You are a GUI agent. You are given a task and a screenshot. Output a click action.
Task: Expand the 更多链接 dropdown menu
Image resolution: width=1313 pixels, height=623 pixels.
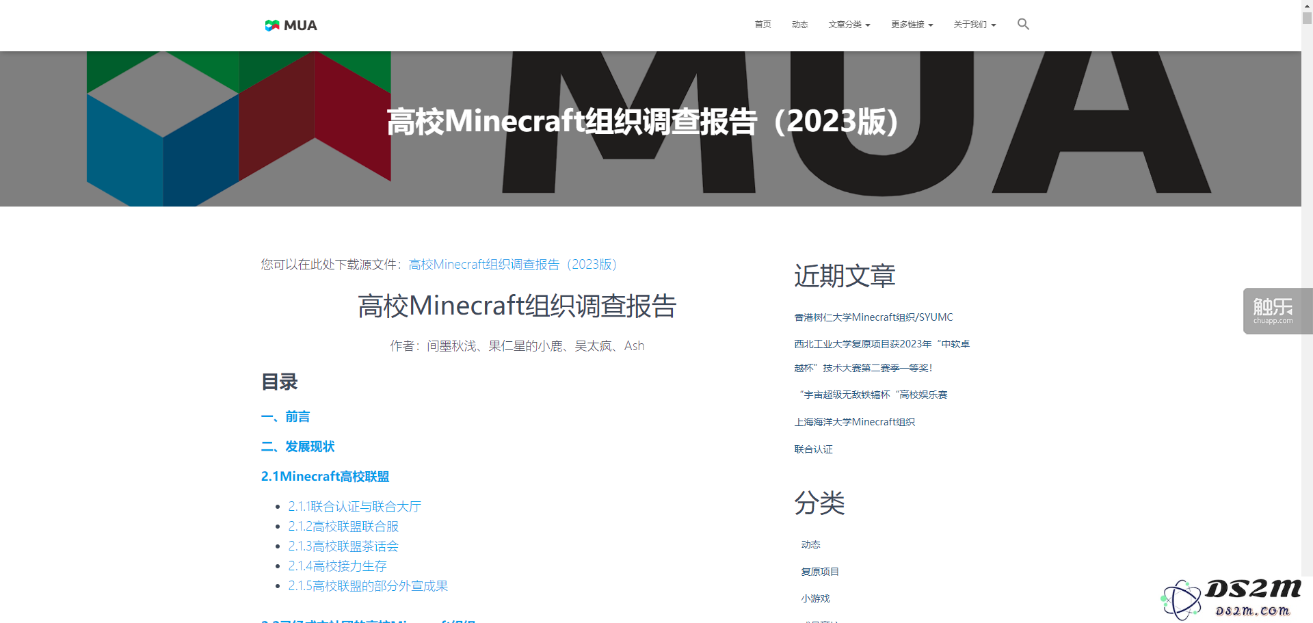click(912, 25)
